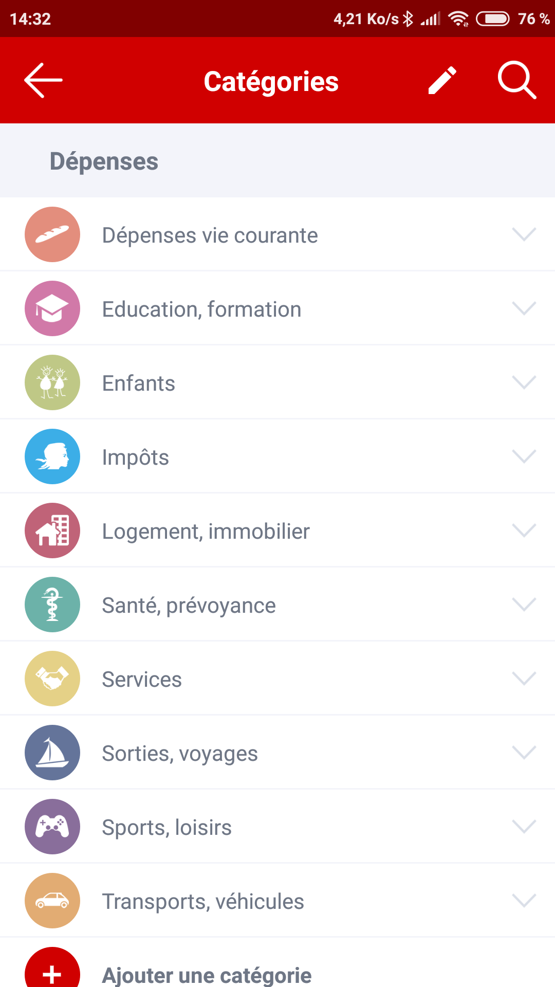Tap the graduation cap Education icon
This screenshot has width=555, height=987.
click(52, 308)
